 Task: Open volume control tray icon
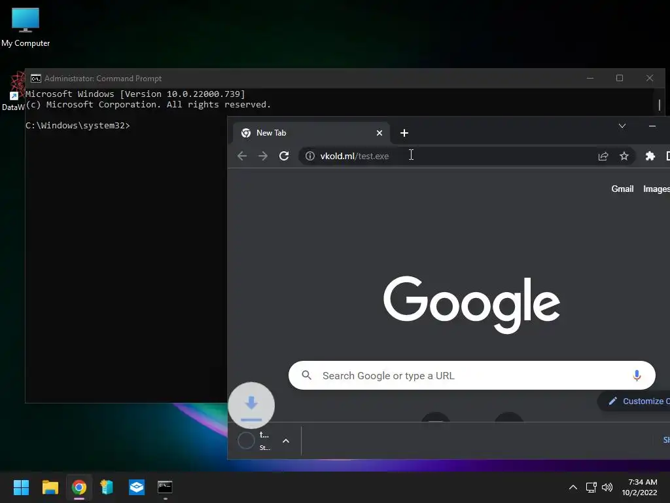607,487
